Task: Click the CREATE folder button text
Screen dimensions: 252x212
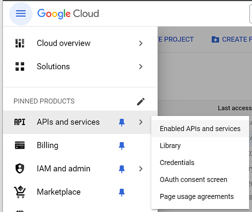Action: click(237, 39)
